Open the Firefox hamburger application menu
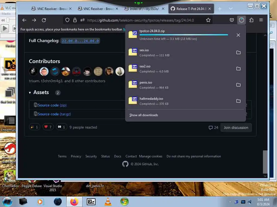Screen dimensions: 277x207 coord(261,20)
